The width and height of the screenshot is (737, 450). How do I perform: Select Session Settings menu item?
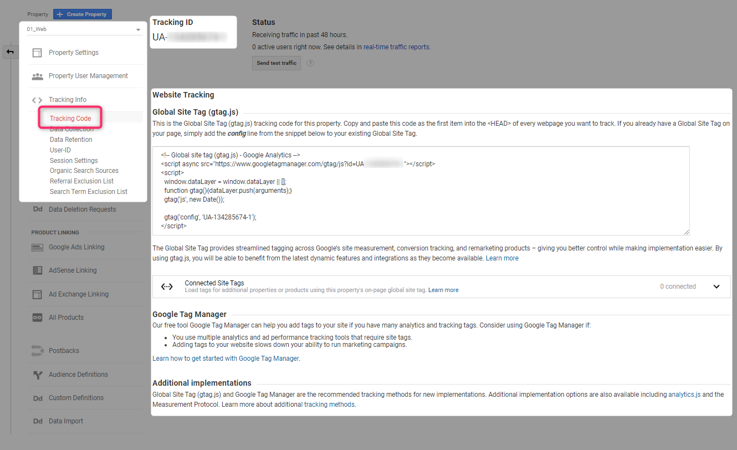pyautogui.click(x=74, y=161)
